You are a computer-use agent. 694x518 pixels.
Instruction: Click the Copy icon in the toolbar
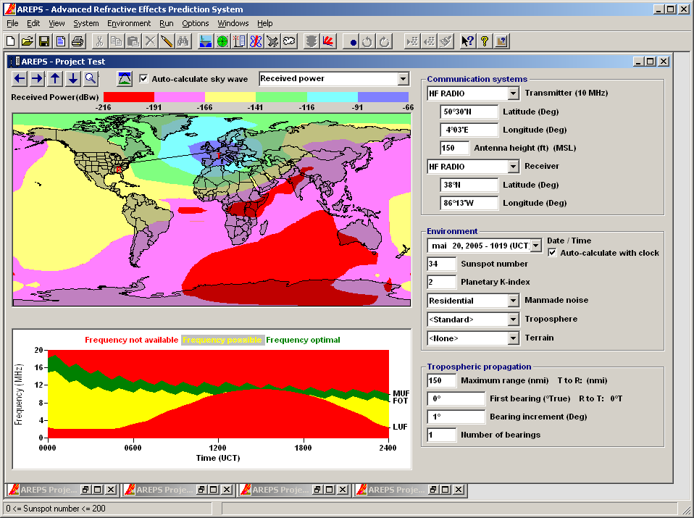coord(117,41)
